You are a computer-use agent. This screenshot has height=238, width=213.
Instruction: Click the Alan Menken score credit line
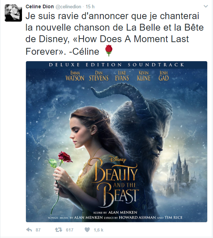(x=115, y=212)
